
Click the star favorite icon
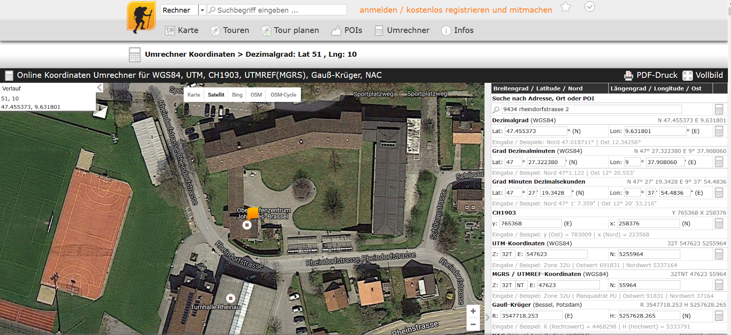click(x=566, y=7)
